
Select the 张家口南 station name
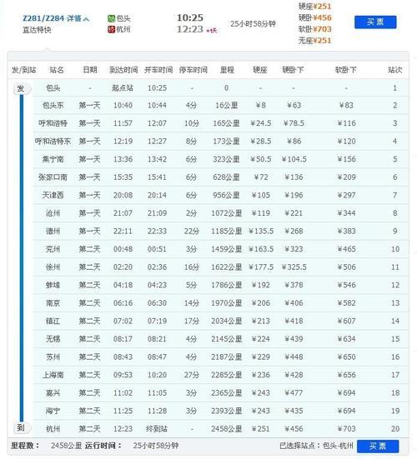(53, 177)
